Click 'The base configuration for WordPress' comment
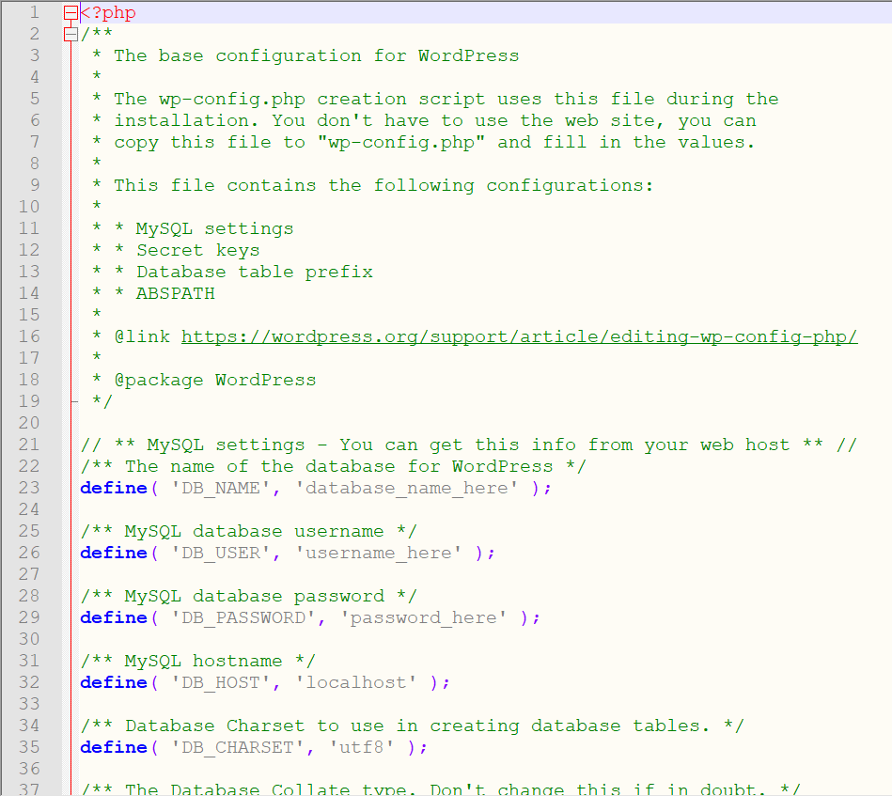This screenshot has width=892, height=796. [317, 55]
